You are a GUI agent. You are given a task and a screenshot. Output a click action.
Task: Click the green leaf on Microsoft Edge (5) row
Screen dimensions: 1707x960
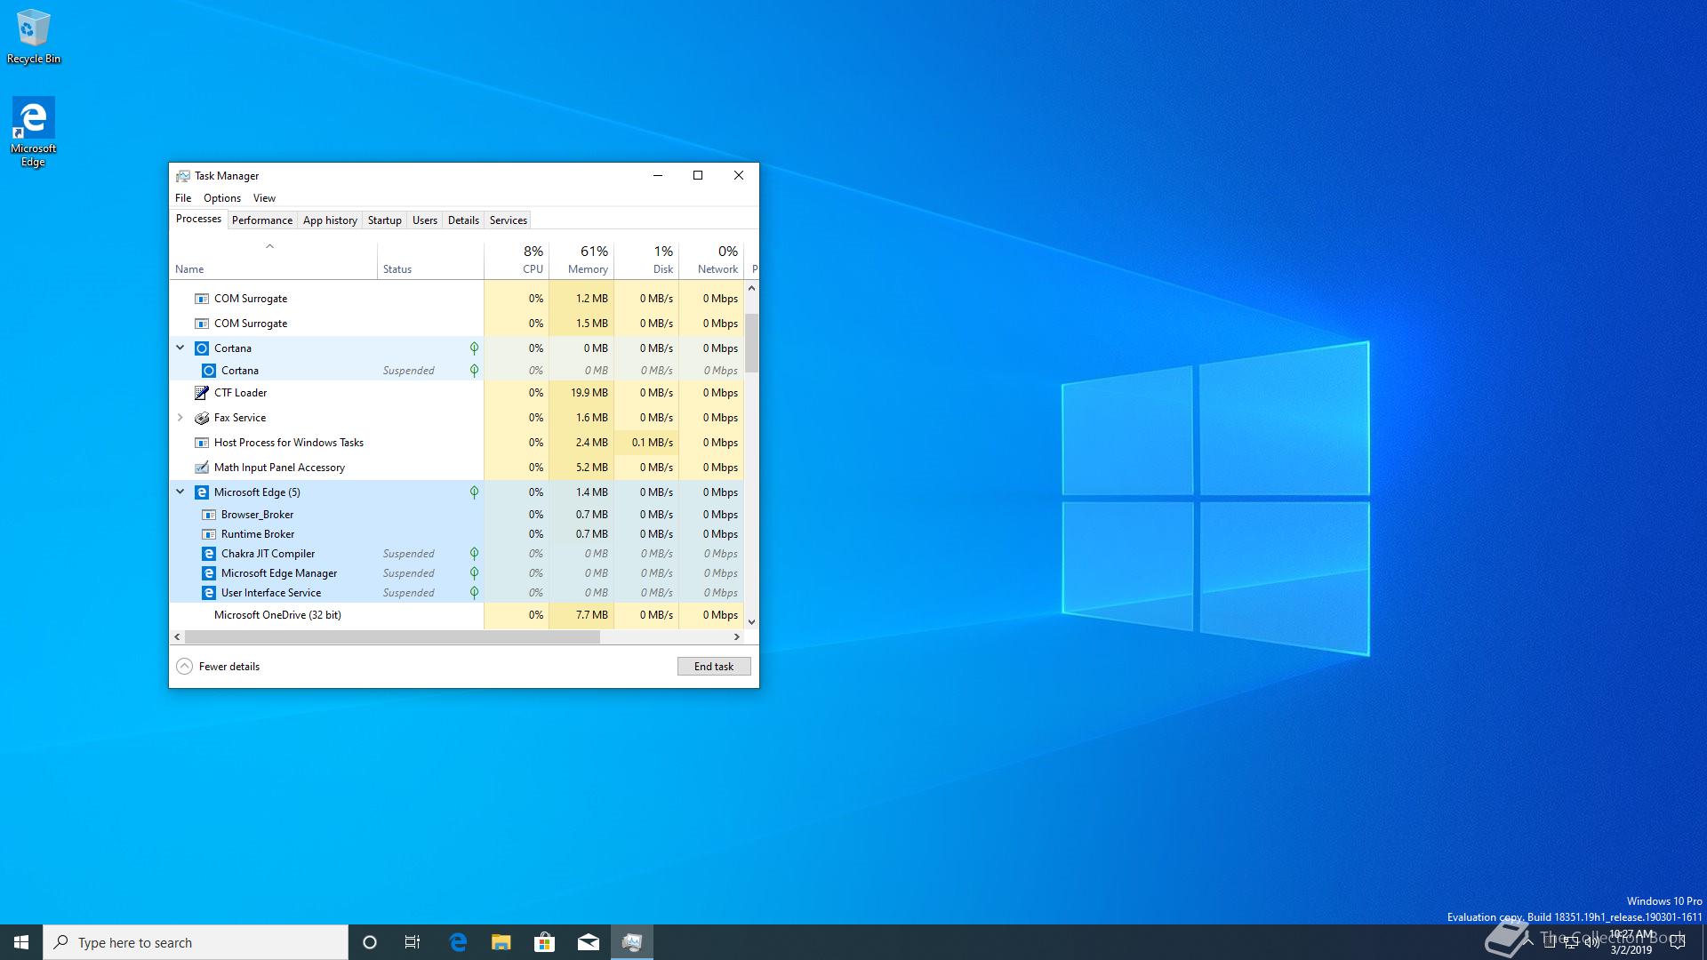coord(474,492)
